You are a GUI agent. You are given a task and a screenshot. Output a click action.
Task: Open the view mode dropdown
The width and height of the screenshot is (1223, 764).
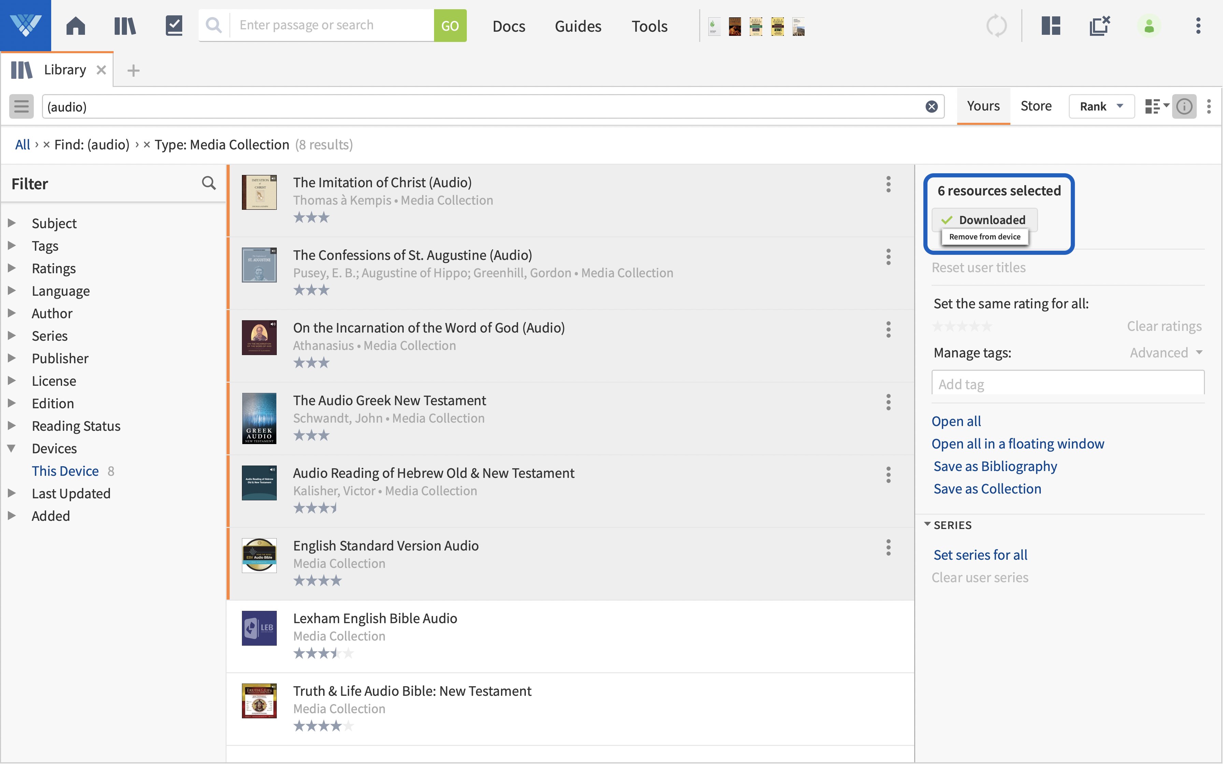click(1157, 106)
